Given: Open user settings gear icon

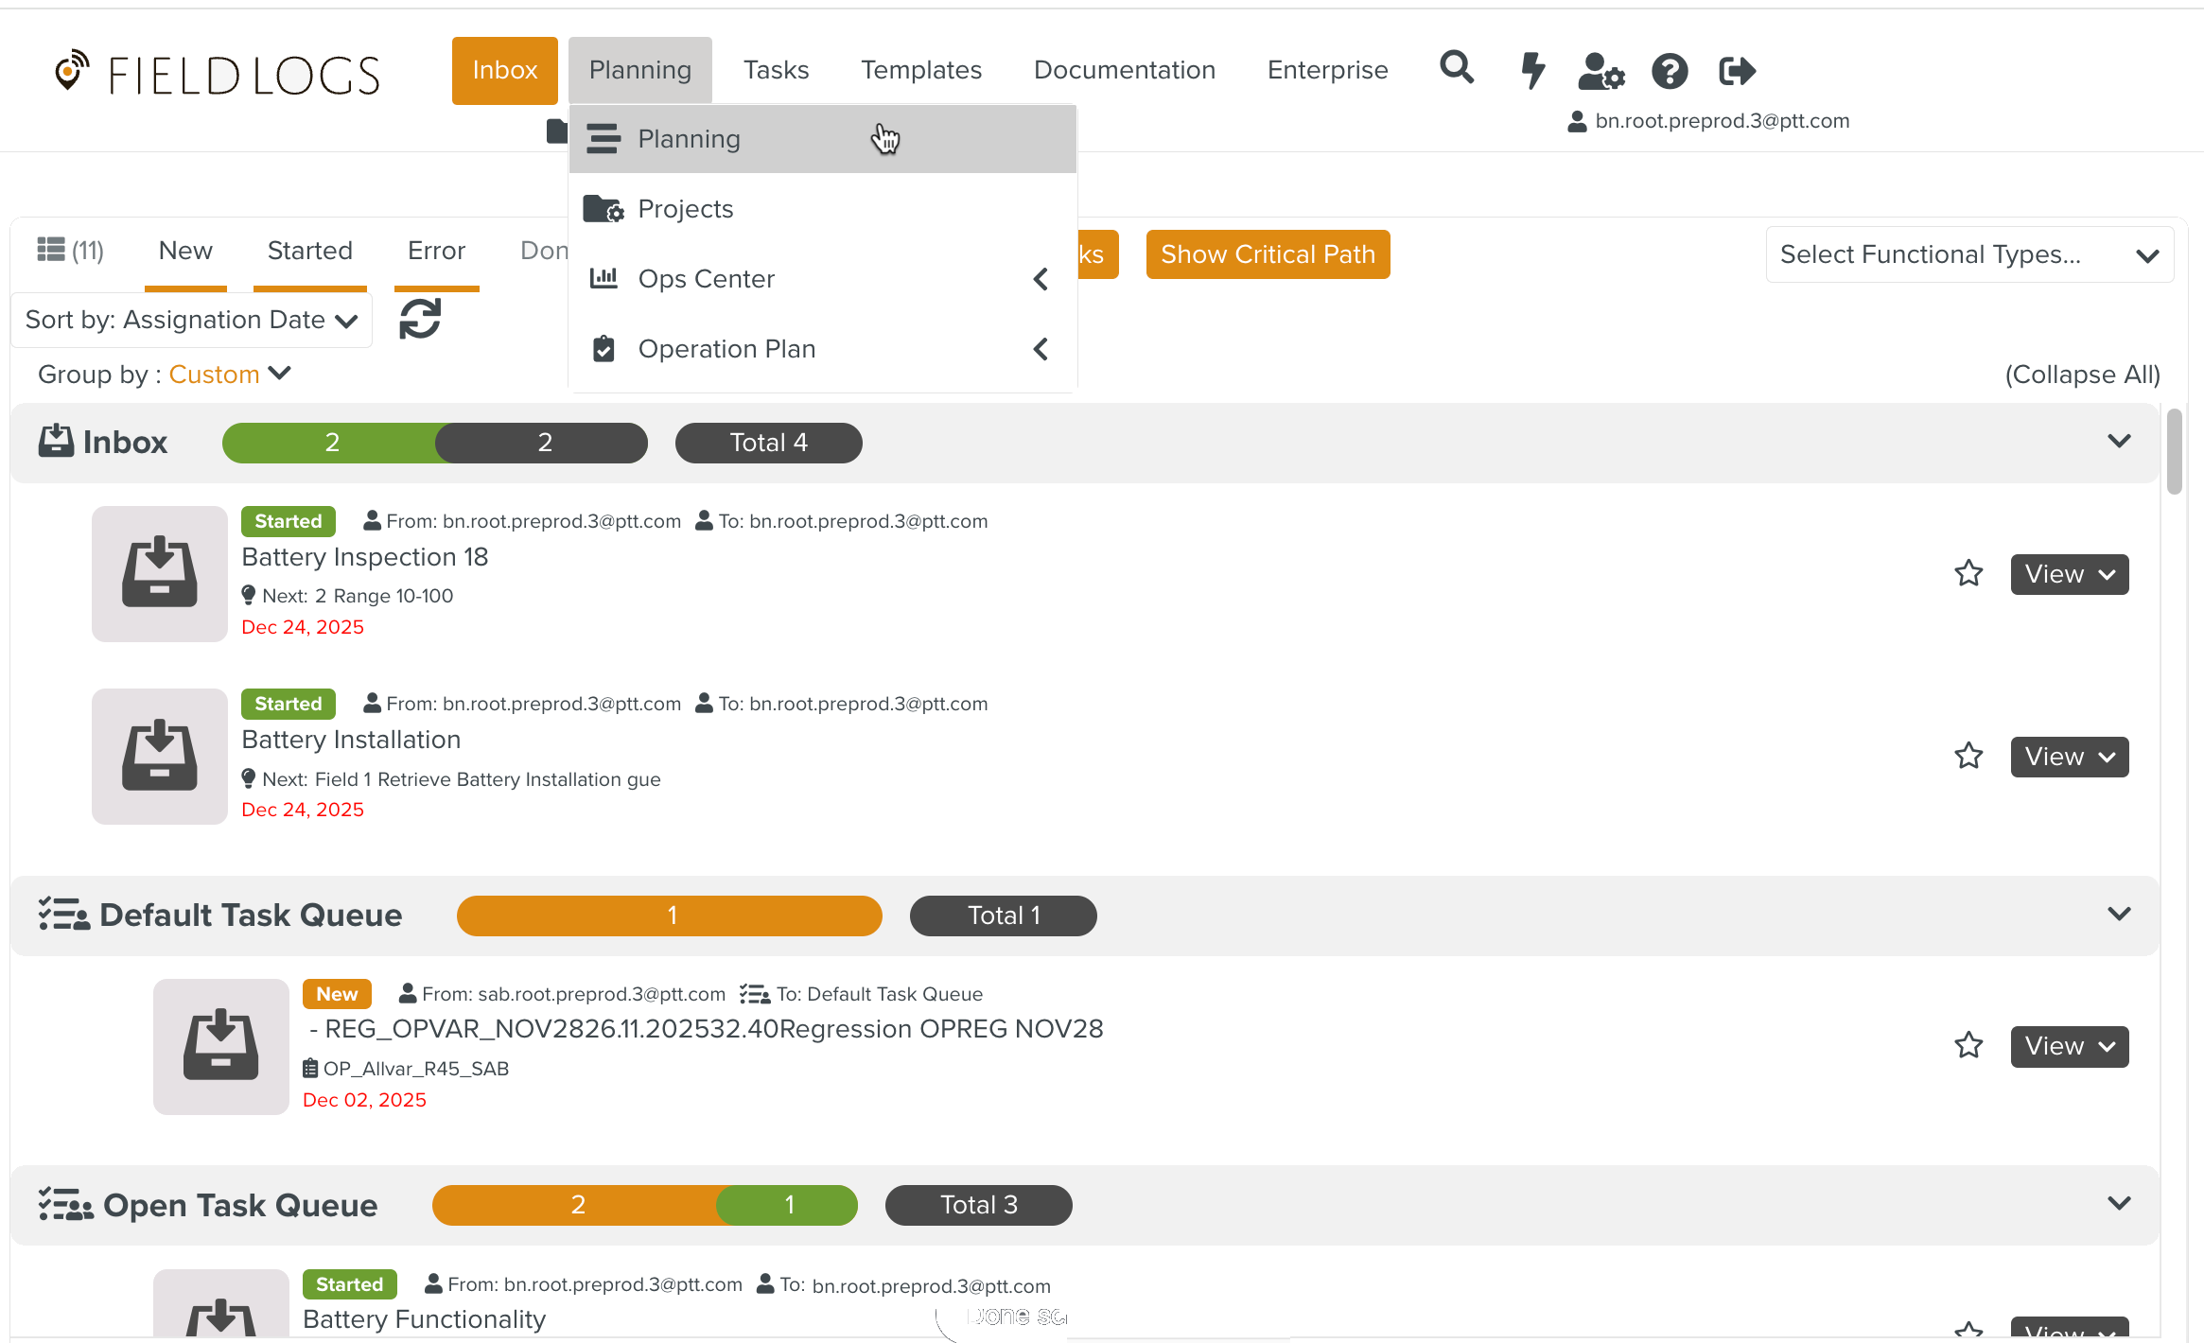Looking at the screenshot, I should click(x=1601, y=71).
